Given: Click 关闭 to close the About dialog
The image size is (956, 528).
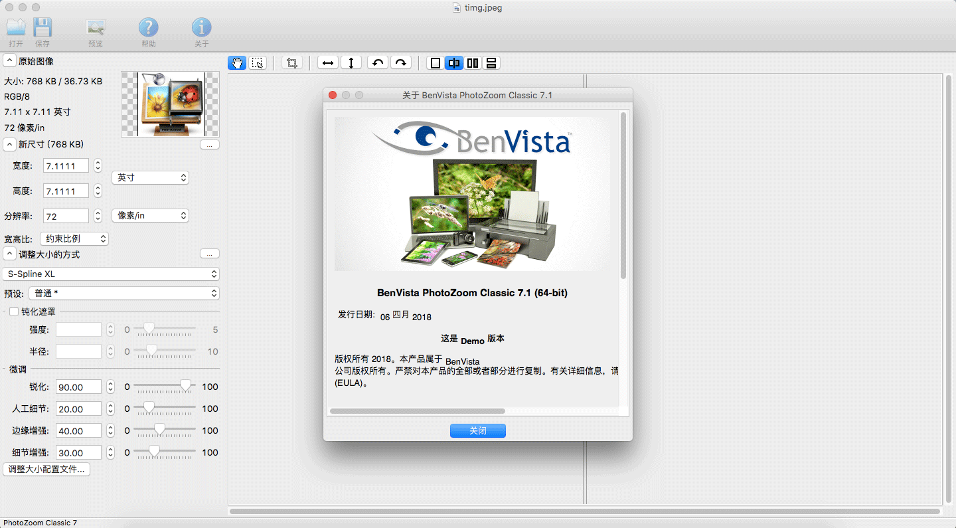Looking at the screenshot, I should pos(478,431).
